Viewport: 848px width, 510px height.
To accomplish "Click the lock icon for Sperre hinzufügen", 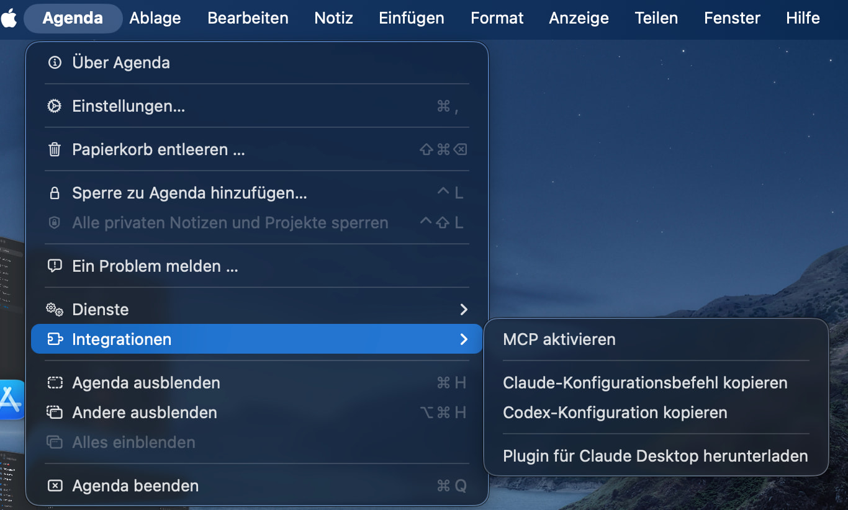I will pyautogui.click(x=55, y=193).
